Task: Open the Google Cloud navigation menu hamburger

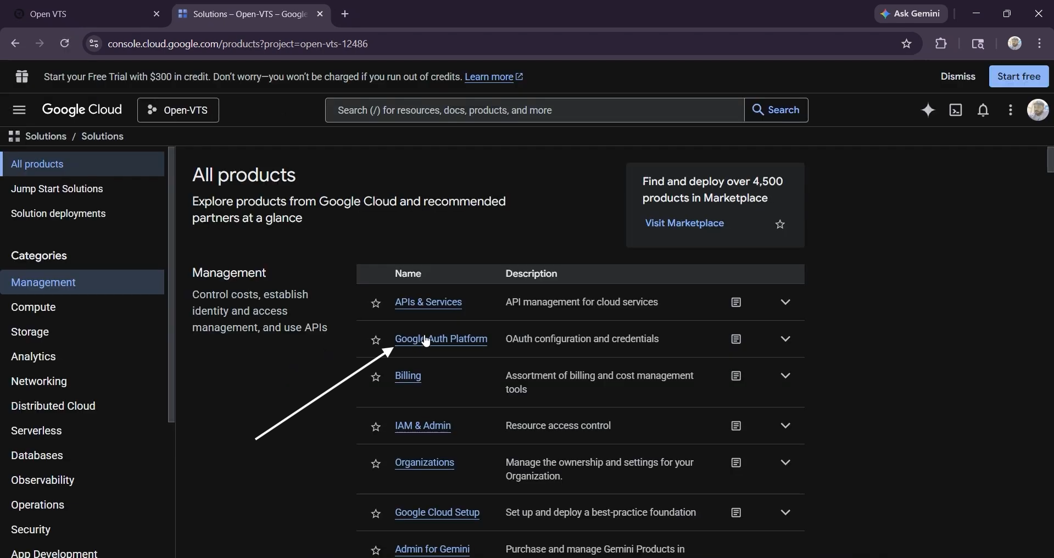Action: coord(19,110)
